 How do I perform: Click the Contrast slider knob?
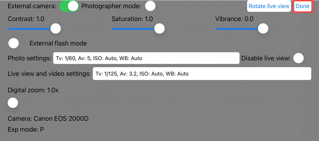[56, 28]
